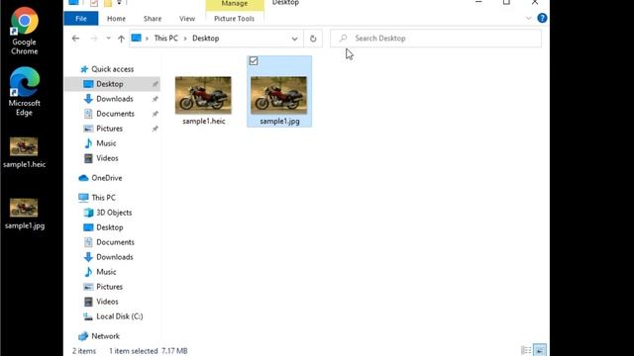Switch to Details view in status bar

(x=526, y=350)
